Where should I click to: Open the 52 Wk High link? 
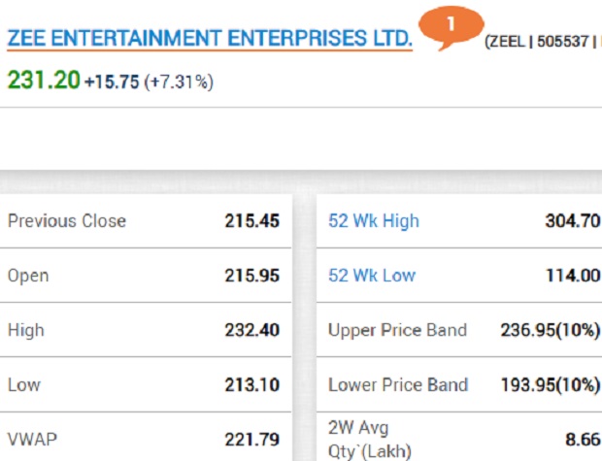[x=374, y=220]
